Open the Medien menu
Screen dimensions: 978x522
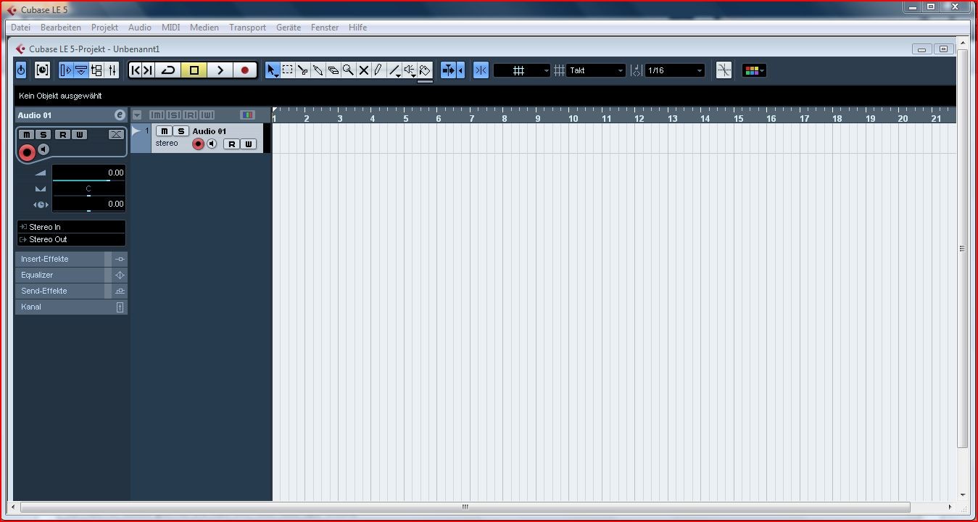tap(204, 28)
